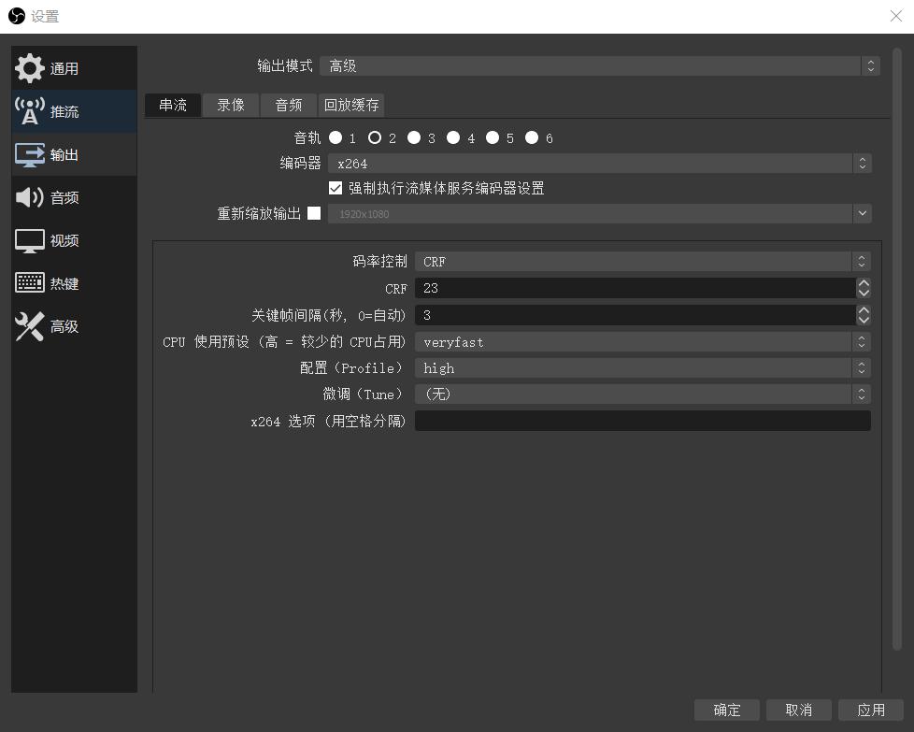Uncheck 强制执行流媒体服务编码器设置 checkbox
Image resolution: width=914 pixels, height=732 pixels.
(x=336, y=188)
